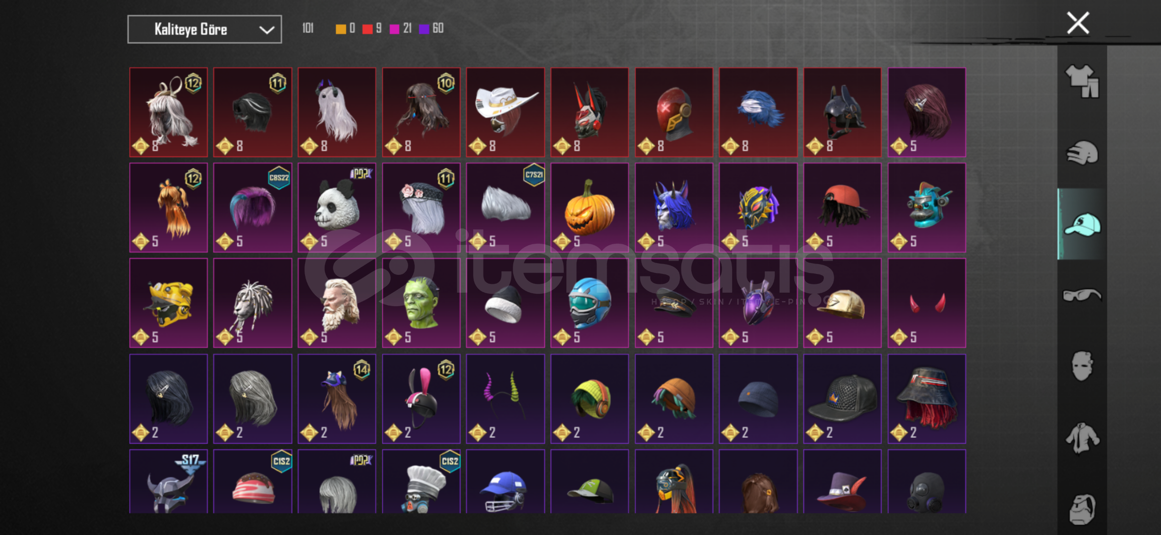The image size is (1161, 535).
Task: Select the S17 horned helmet item
Action: 169,481
